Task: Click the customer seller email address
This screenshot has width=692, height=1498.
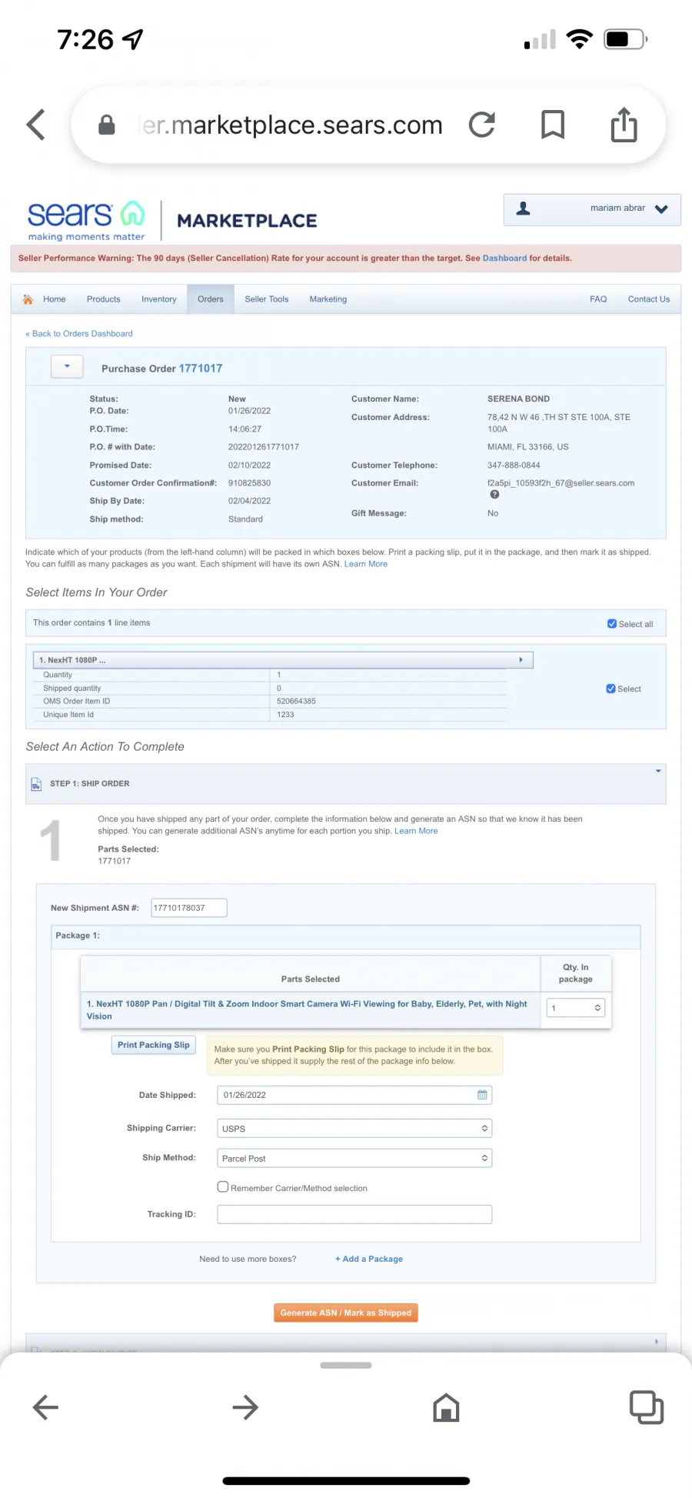Action: coord(561,483)
